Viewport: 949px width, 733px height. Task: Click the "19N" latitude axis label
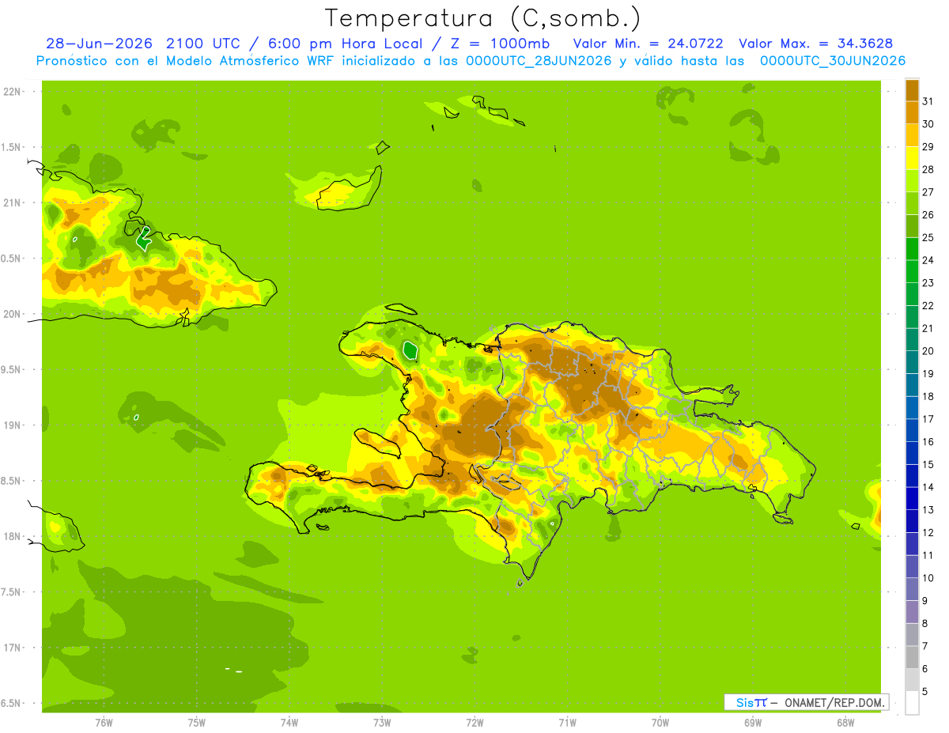(13, 425)
